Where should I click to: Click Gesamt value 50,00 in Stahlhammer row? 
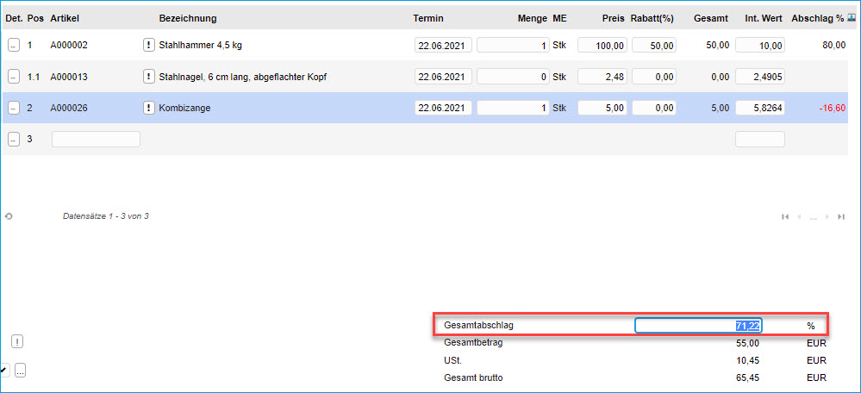coord(718,46)
